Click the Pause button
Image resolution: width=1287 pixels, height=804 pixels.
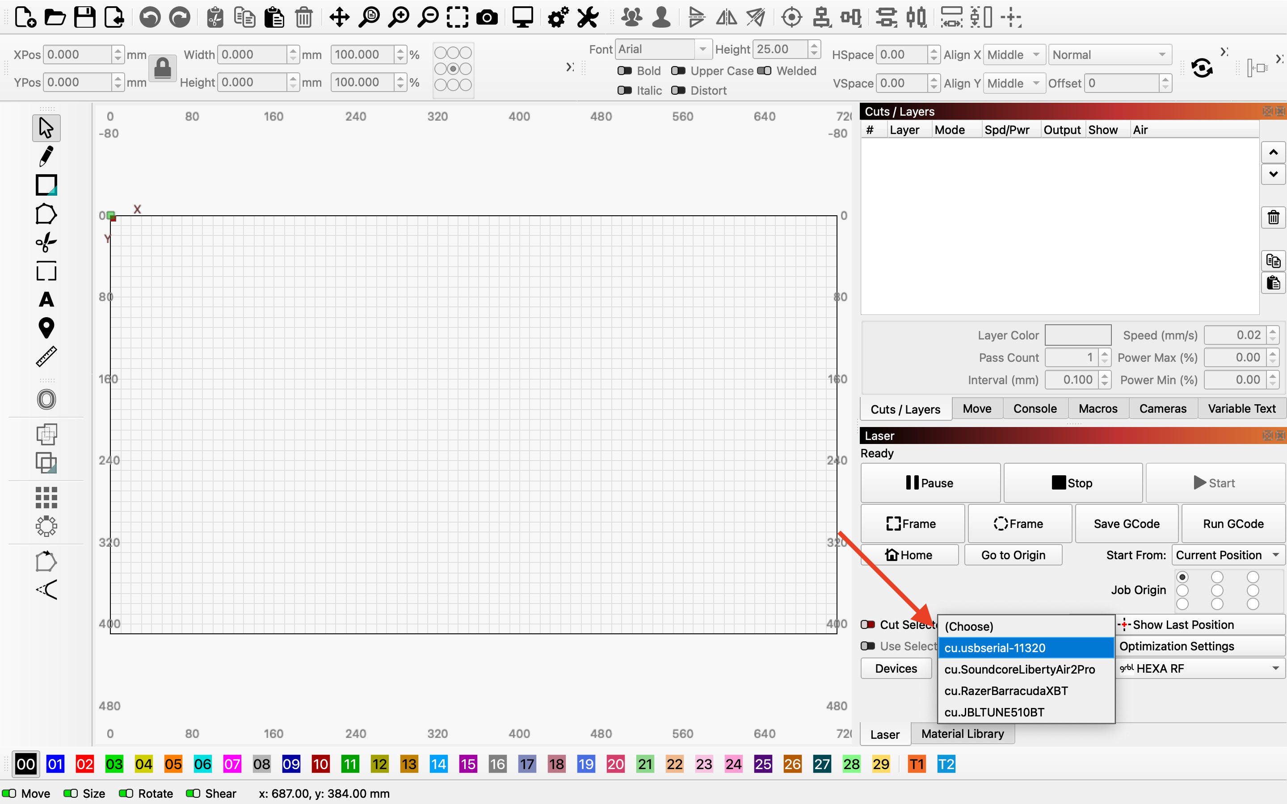click(x=930, y=482)
